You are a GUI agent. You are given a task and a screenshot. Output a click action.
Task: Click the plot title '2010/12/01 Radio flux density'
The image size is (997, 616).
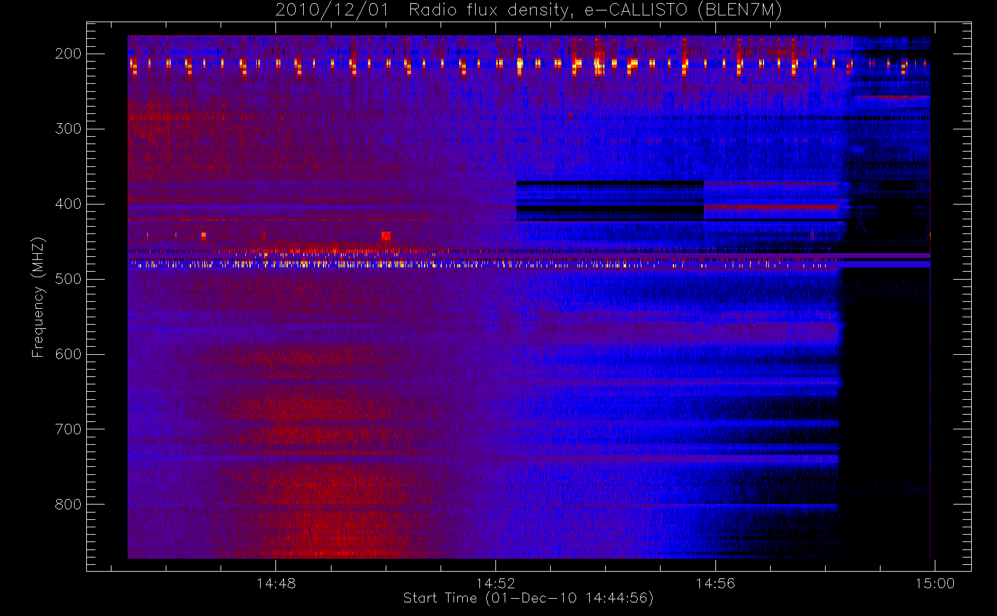point(528,10)
